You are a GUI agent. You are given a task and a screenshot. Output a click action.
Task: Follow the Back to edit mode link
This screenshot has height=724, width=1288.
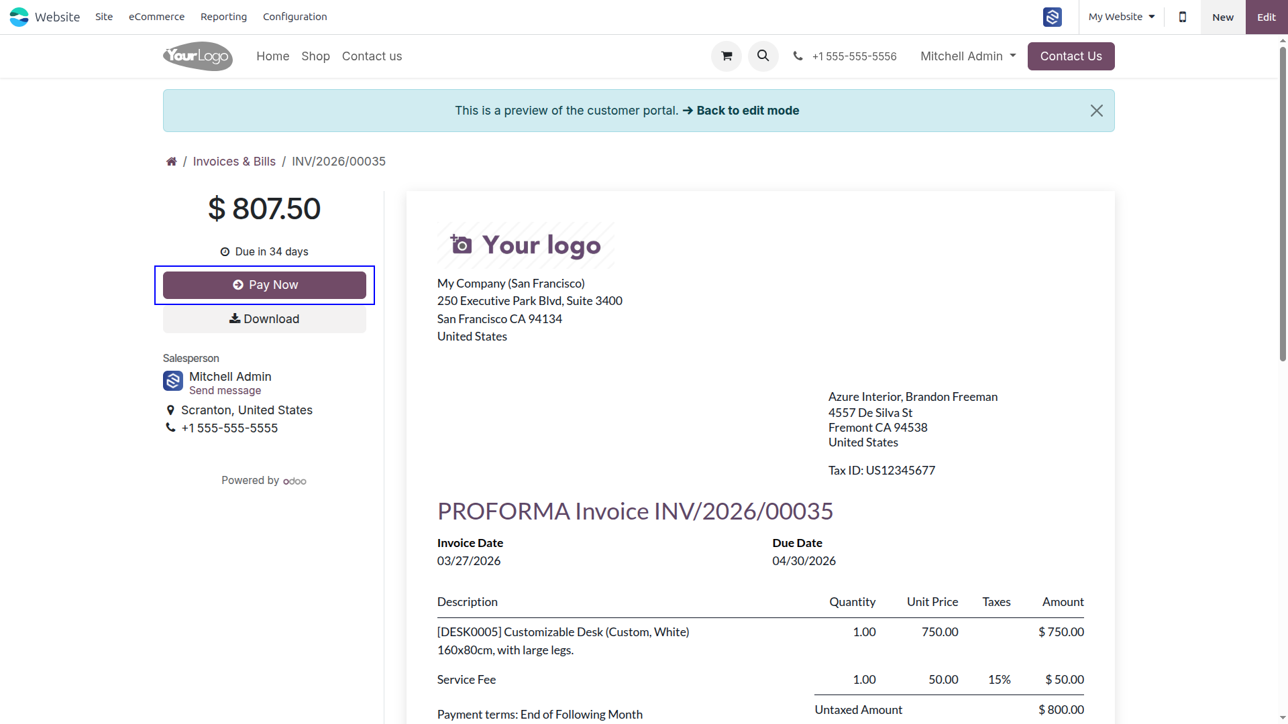tap(741, 111)
